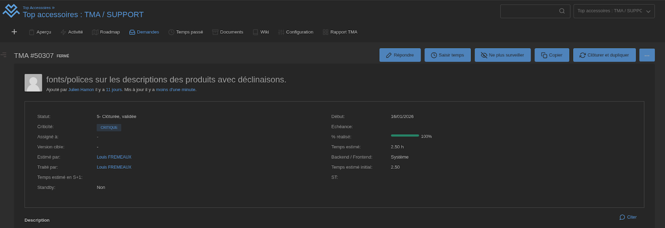Switch to the Roadmap tab
The image size is (665, 228).
point(106,32)
